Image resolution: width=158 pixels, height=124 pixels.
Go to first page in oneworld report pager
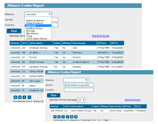pyautogui.click(x=15, y=97)
